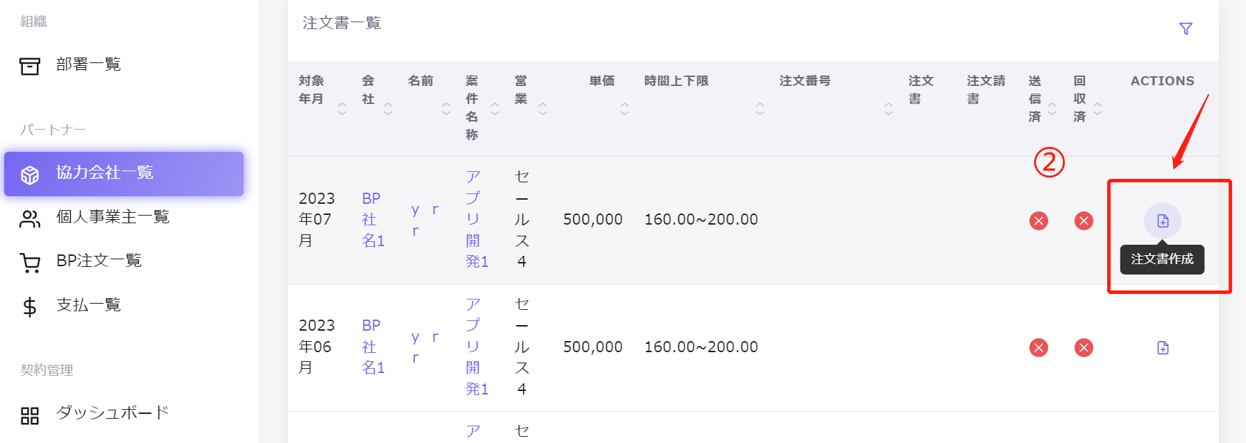Viewport: 1246px width, 443px height.
Task: Sort table by 単価 column arrows
Action: click(x=625, y=108)
